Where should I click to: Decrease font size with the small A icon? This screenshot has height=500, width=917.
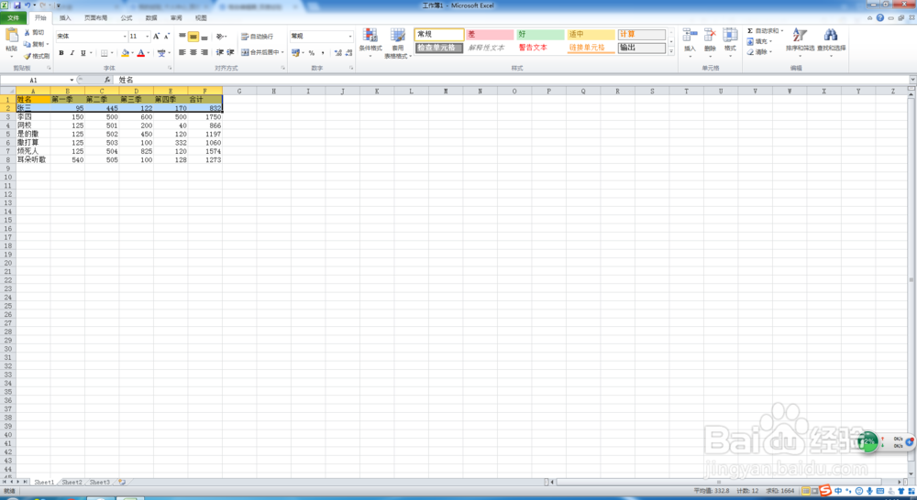[167, 37]
